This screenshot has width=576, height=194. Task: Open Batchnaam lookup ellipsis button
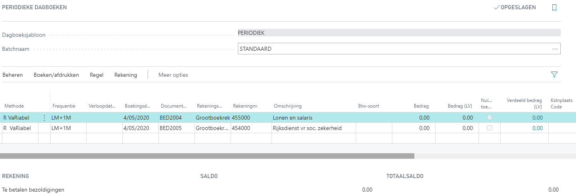point(555,49)
